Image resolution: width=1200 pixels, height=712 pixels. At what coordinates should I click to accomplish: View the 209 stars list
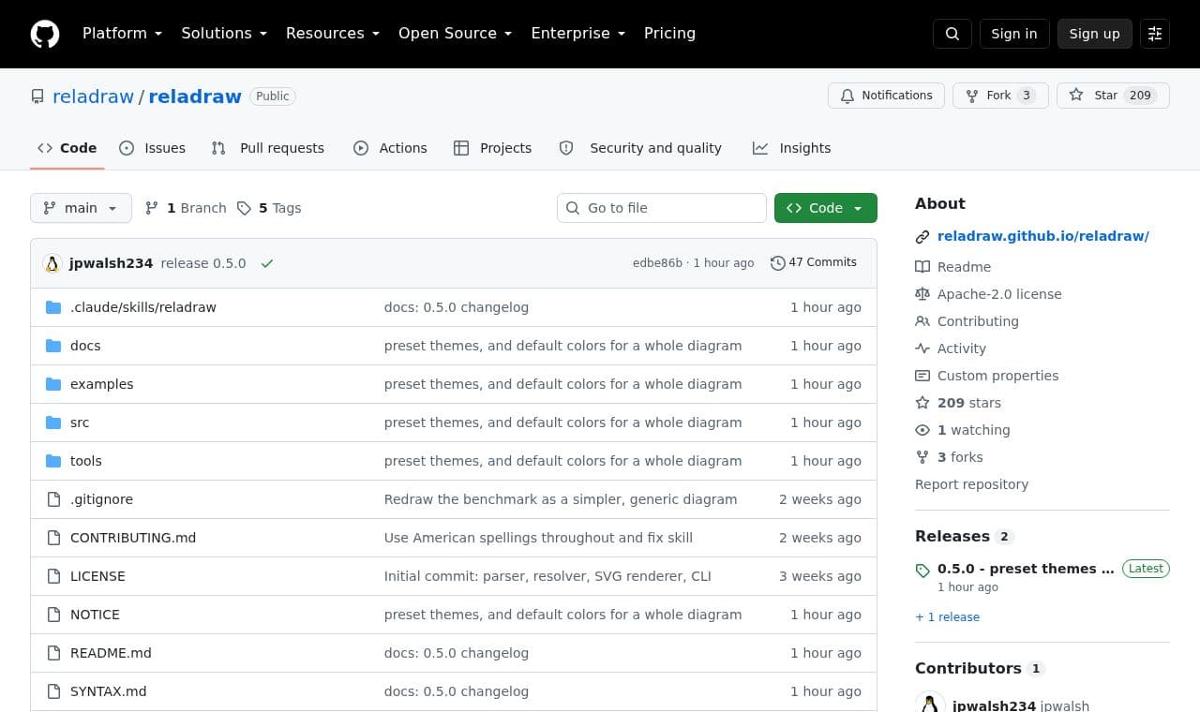[958, 403]
